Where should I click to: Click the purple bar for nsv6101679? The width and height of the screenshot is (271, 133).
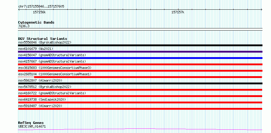click(140, 52)
